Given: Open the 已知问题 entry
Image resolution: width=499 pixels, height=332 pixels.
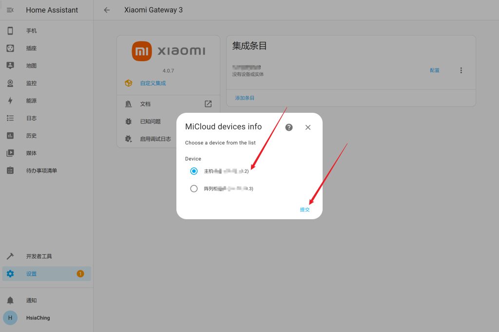Looking at the screenshot, I should 151,121.
